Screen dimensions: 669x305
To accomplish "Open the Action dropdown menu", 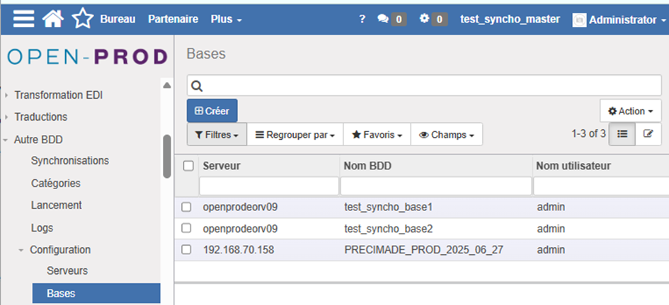I will coord(631,111).
